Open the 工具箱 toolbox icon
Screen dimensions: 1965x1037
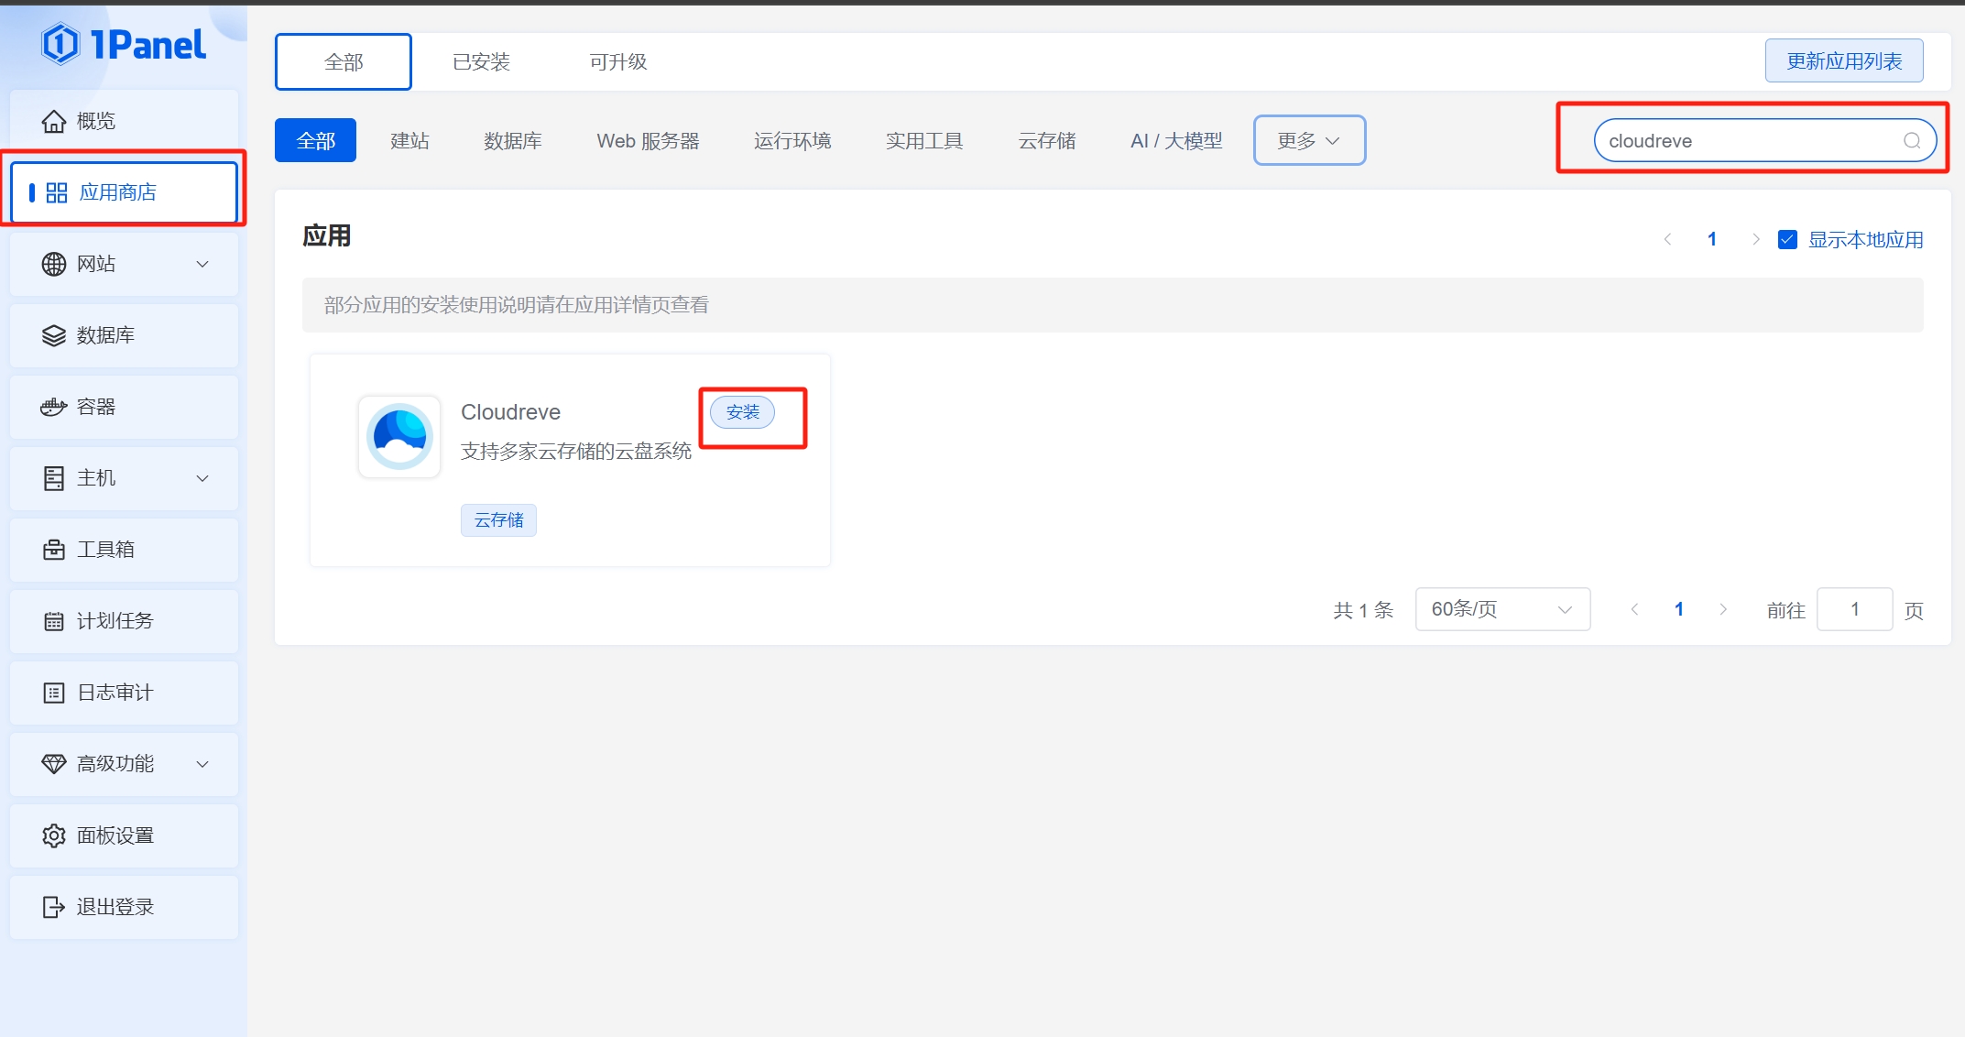point(54,550)
